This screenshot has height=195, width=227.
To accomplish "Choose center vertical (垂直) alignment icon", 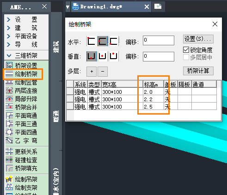I will pos(103,56).
